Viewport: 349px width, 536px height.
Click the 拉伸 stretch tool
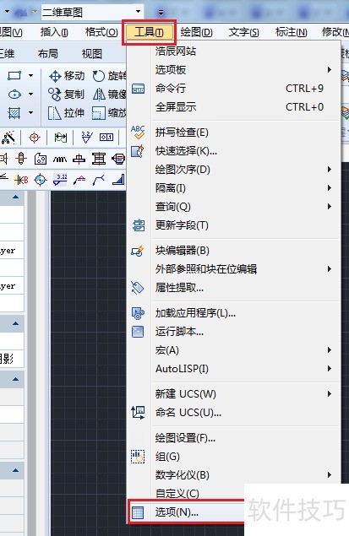coord(66,112)
